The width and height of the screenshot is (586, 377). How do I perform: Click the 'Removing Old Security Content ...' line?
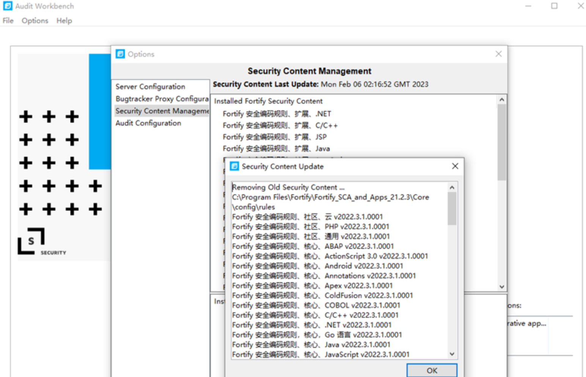[x=288, y=187]
